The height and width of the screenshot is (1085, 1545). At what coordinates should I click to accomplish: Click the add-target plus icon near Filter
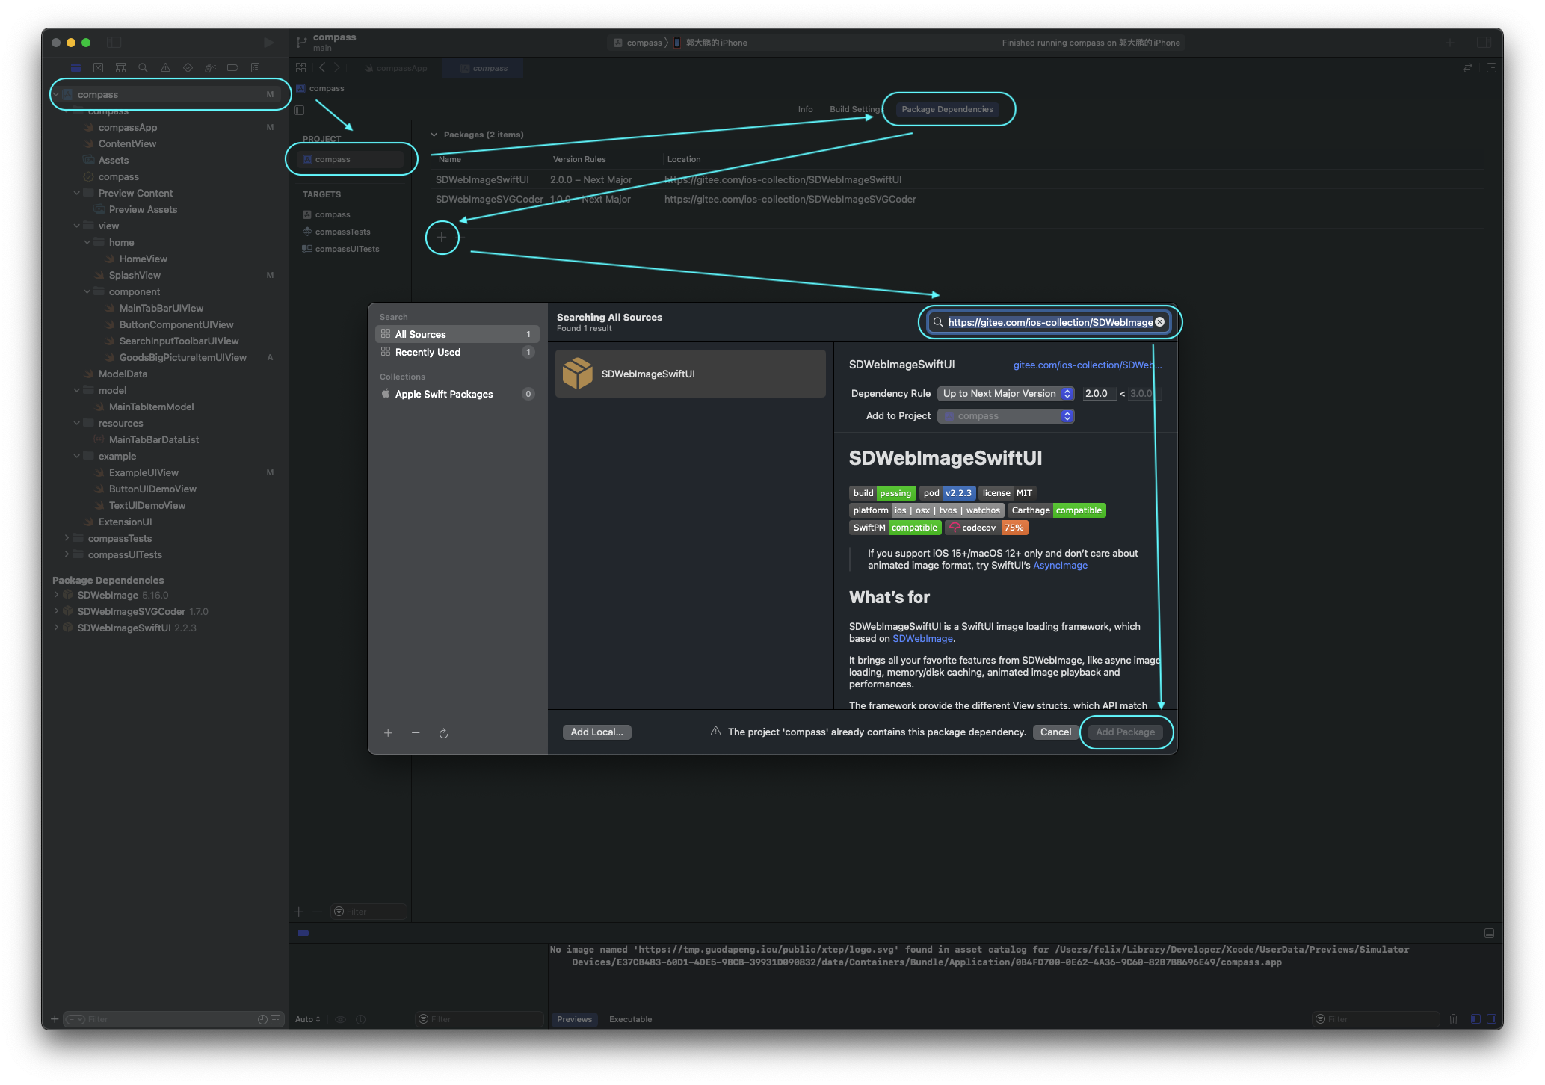tap(299, 912)
